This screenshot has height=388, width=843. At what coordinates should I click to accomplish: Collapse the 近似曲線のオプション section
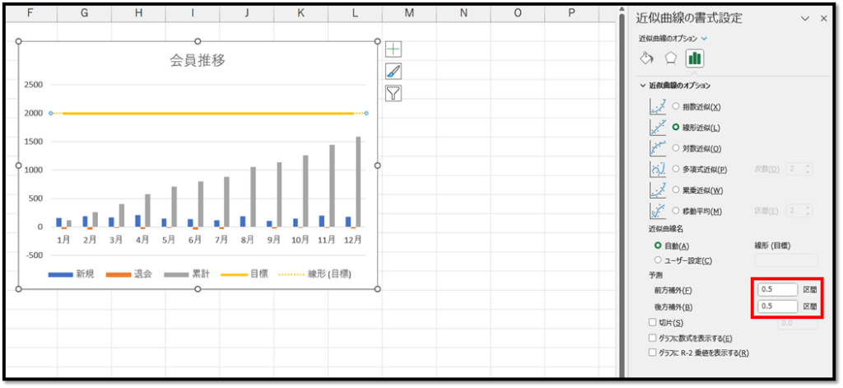643,85
